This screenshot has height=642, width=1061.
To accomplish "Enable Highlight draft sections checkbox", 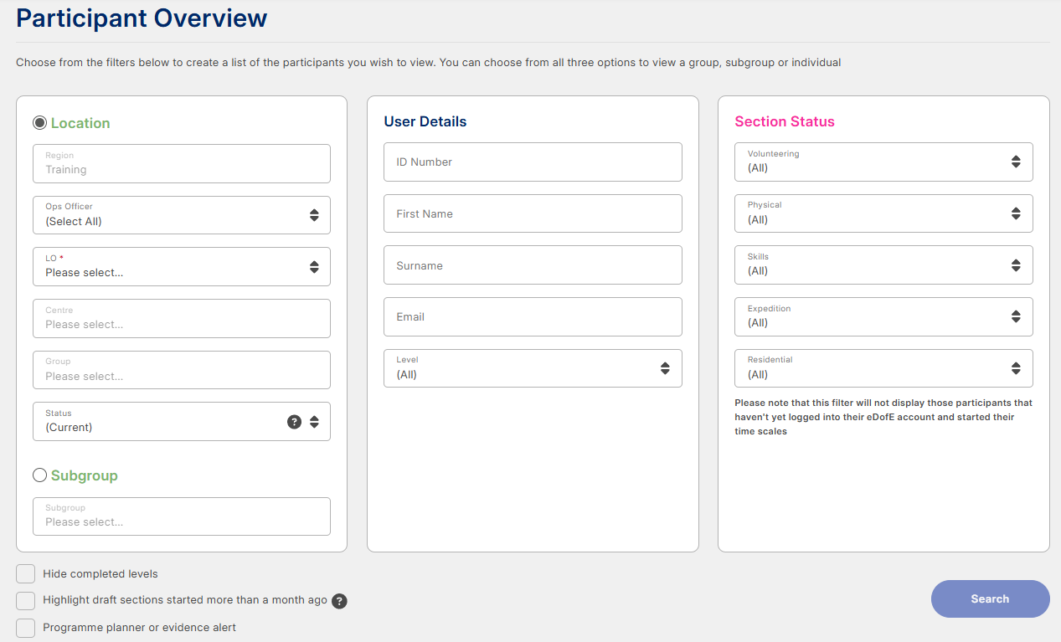I will (26, 601).
